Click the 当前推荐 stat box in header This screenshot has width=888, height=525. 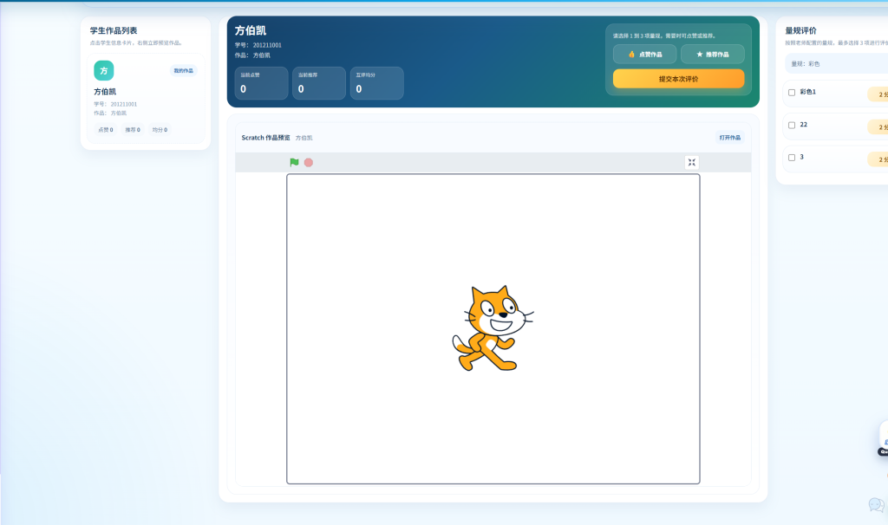point(319,83)
